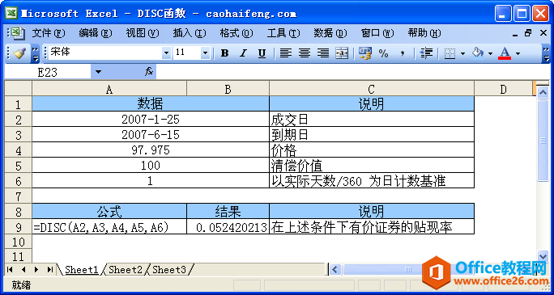Select cell with date 2007-1-25
Screen dimensions: 554x295
pos(151,119)
